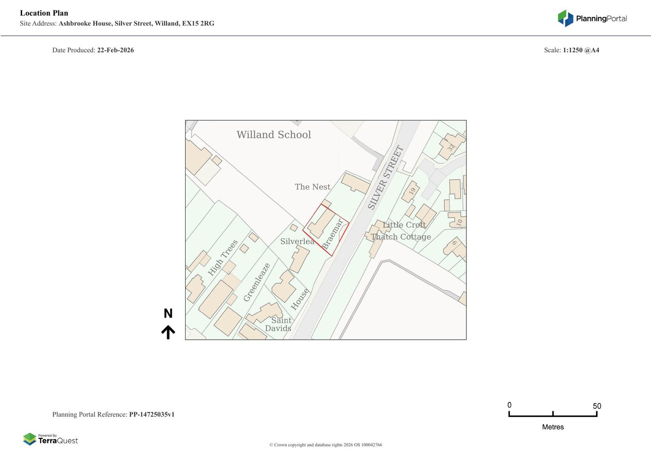The height and width of the screenshot is (460, 651).
Task: Click the TerraQuest logo at bottom left
Action: (50, 439)
